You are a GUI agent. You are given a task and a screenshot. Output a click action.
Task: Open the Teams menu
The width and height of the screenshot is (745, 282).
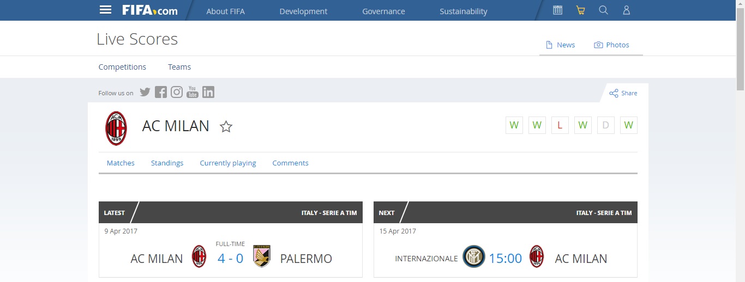[179, 67]
